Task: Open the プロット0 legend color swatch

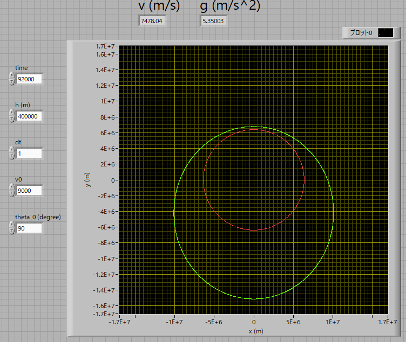Action: (385, 33)
